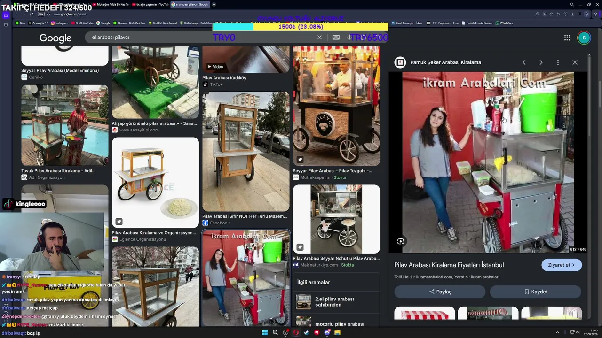The image size is (602, 338).
Task: Open the Makinaturkiye Seyyar Nohutlu Pilav thumbnail
Action: 336,219
